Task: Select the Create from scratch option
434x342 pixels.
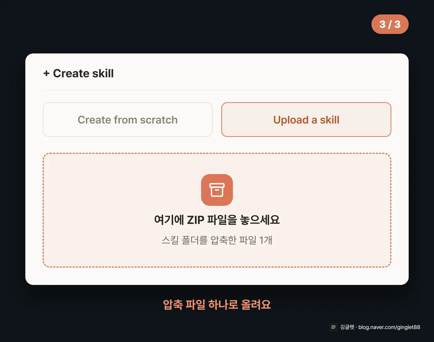Action: click(x=127, y=120)
